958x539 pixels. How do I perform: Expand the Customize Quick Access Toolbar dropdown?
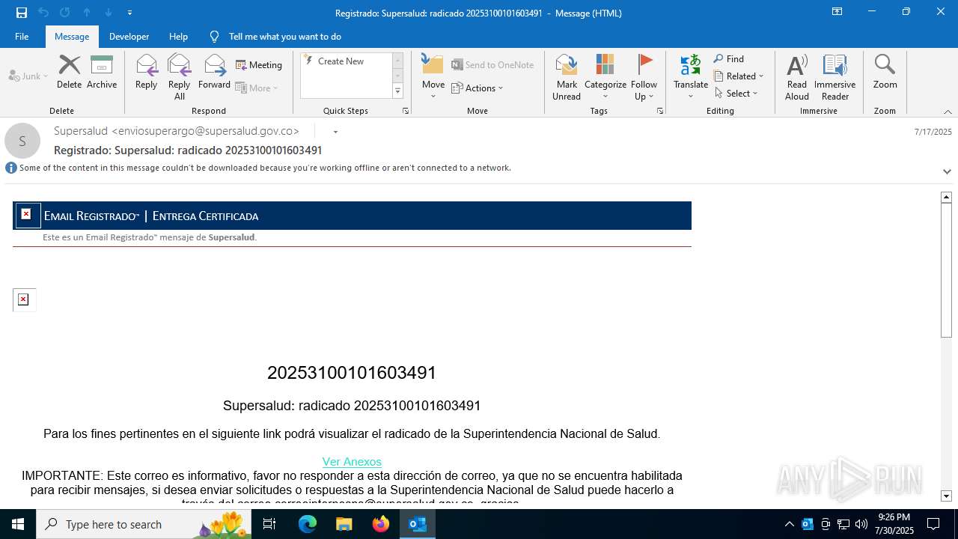pyautogui.click(x=130, y=13)
